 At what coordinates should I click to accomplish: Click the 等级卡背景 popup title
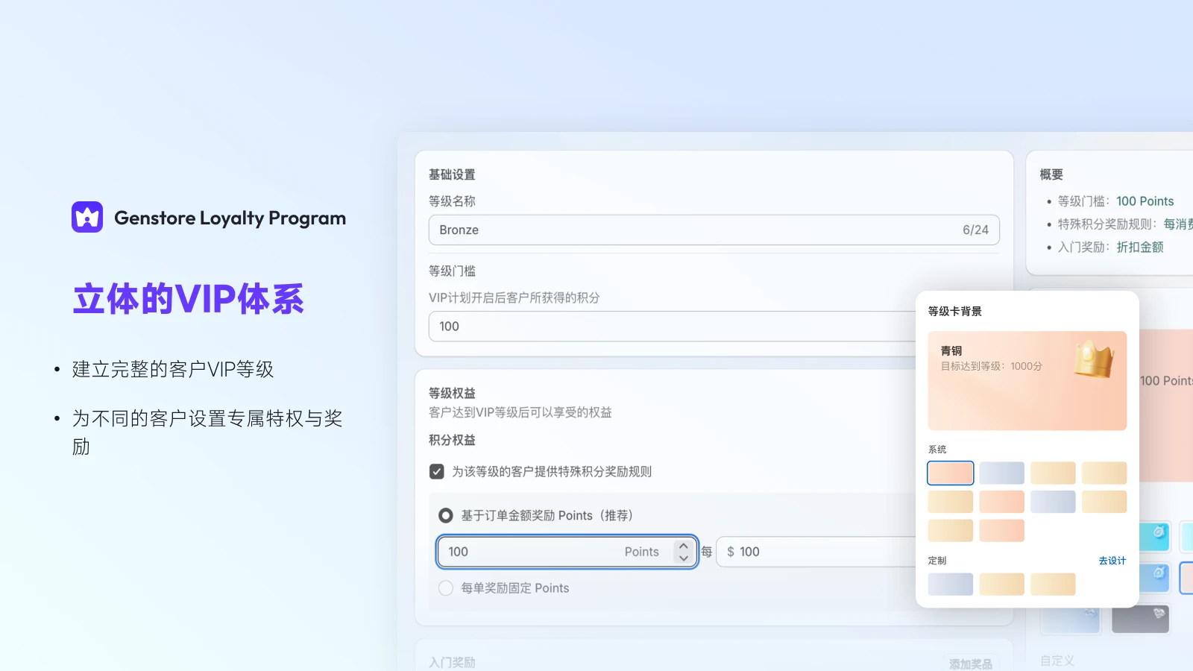[954, 311]
